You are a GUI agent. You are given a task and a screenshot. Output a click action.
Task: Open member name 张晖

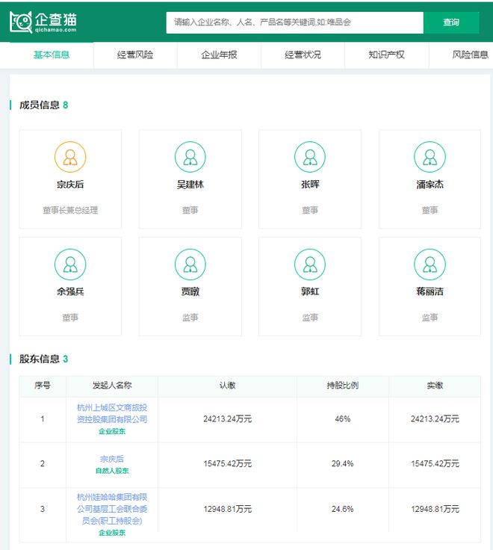[310, 185]
